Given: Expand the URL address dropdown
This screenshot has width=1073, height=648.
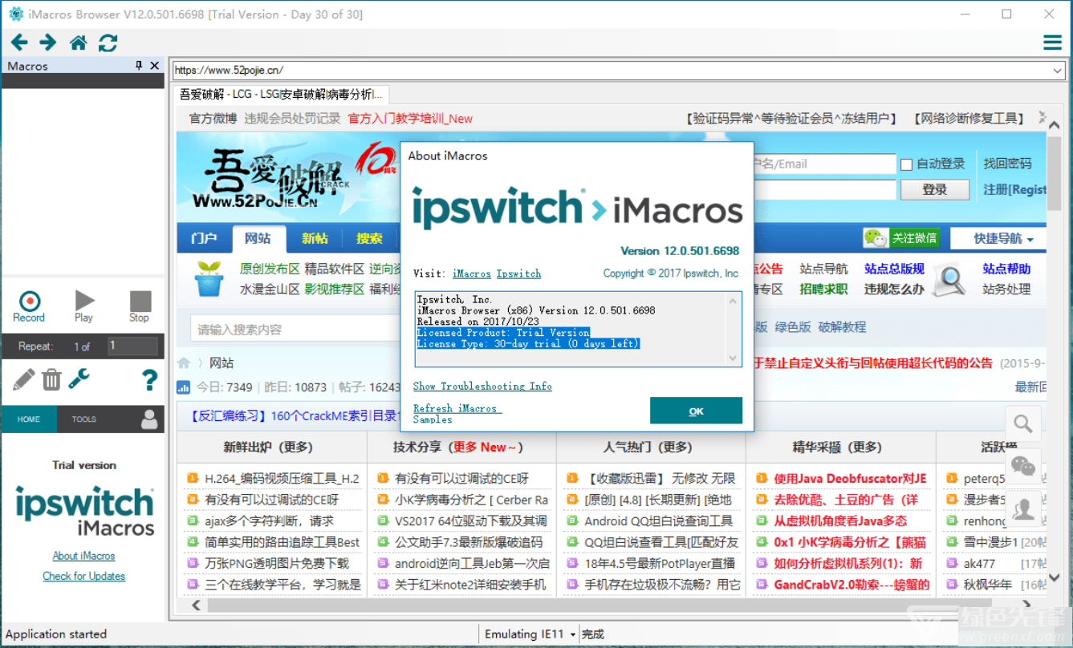Looking at the screenshot, I should point(1058,71).
